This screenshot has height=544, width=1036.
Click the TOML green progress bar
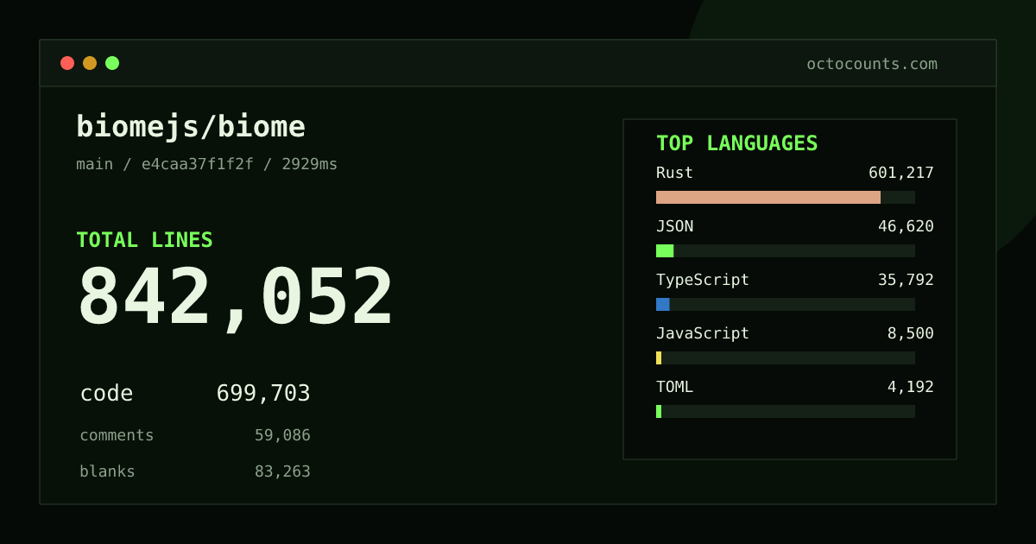(659, 411)
